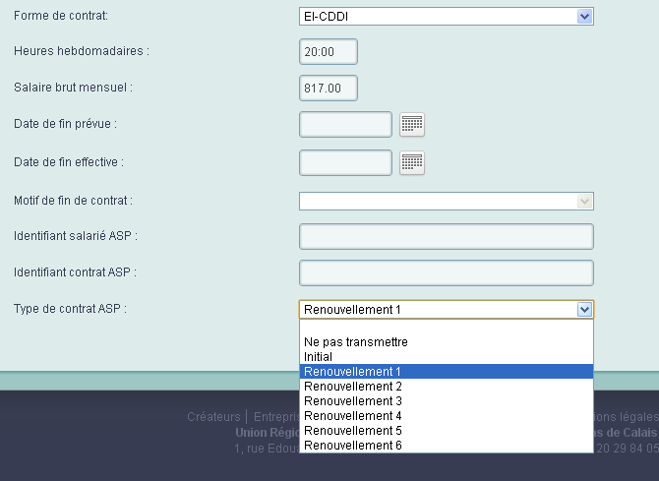Image resolution: width=659 pixels, height=481 pixels.
Task: Select 'Renouvellement 6' option
Action: (447, 445)
